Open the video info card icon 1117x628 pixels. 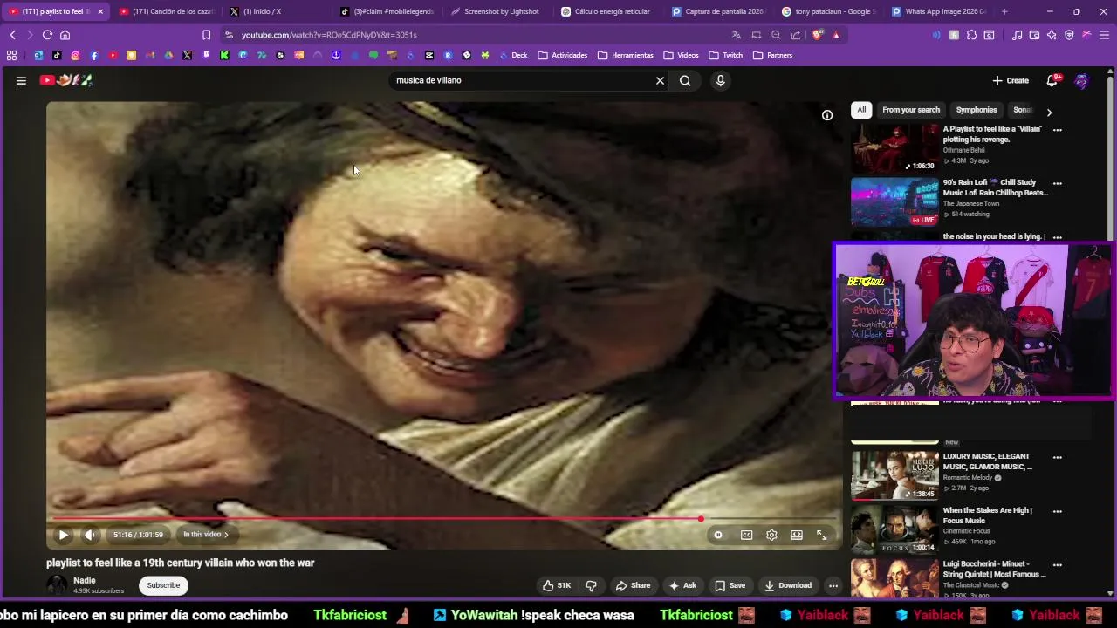(827, 115)
